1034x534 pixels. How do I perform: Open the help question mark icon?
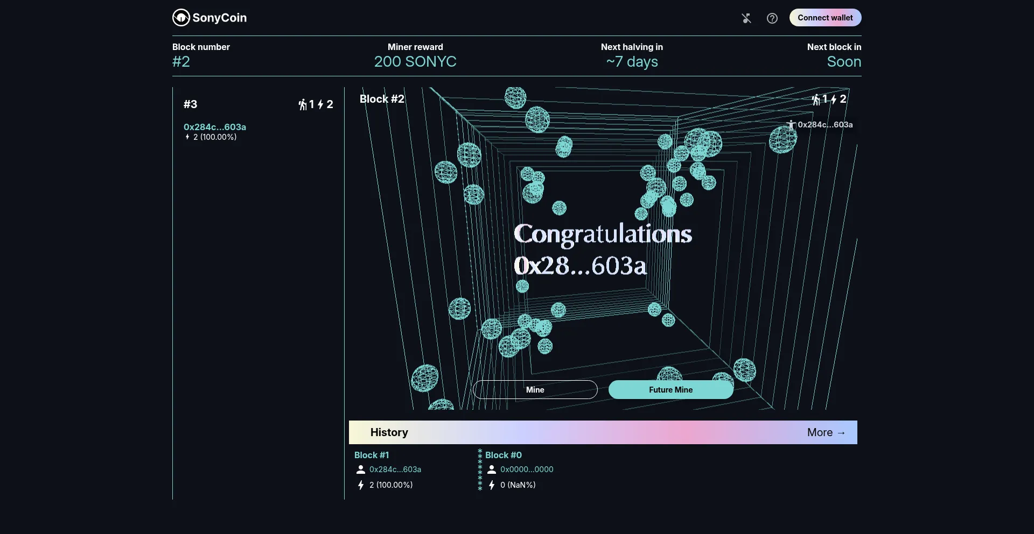pos(772,18)
